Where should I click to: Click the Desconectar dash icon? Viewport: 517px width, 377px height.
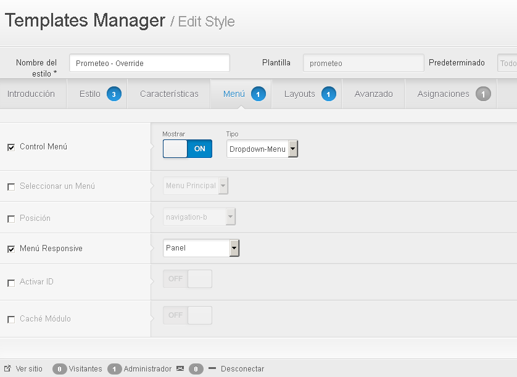pos(212,368)
